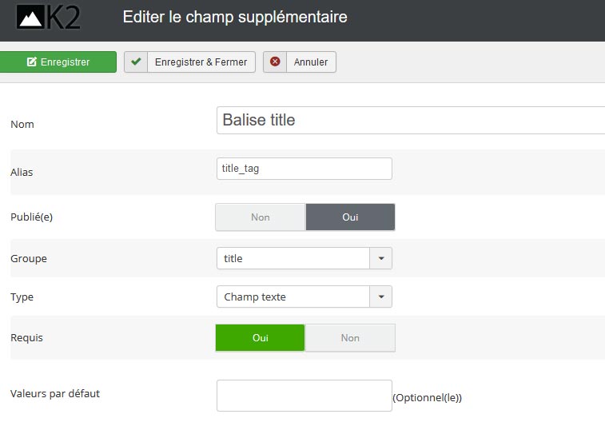Click the Editer le champ supplémentaire heading
This screenshot has width=605, height=430.
coord(235,18)
